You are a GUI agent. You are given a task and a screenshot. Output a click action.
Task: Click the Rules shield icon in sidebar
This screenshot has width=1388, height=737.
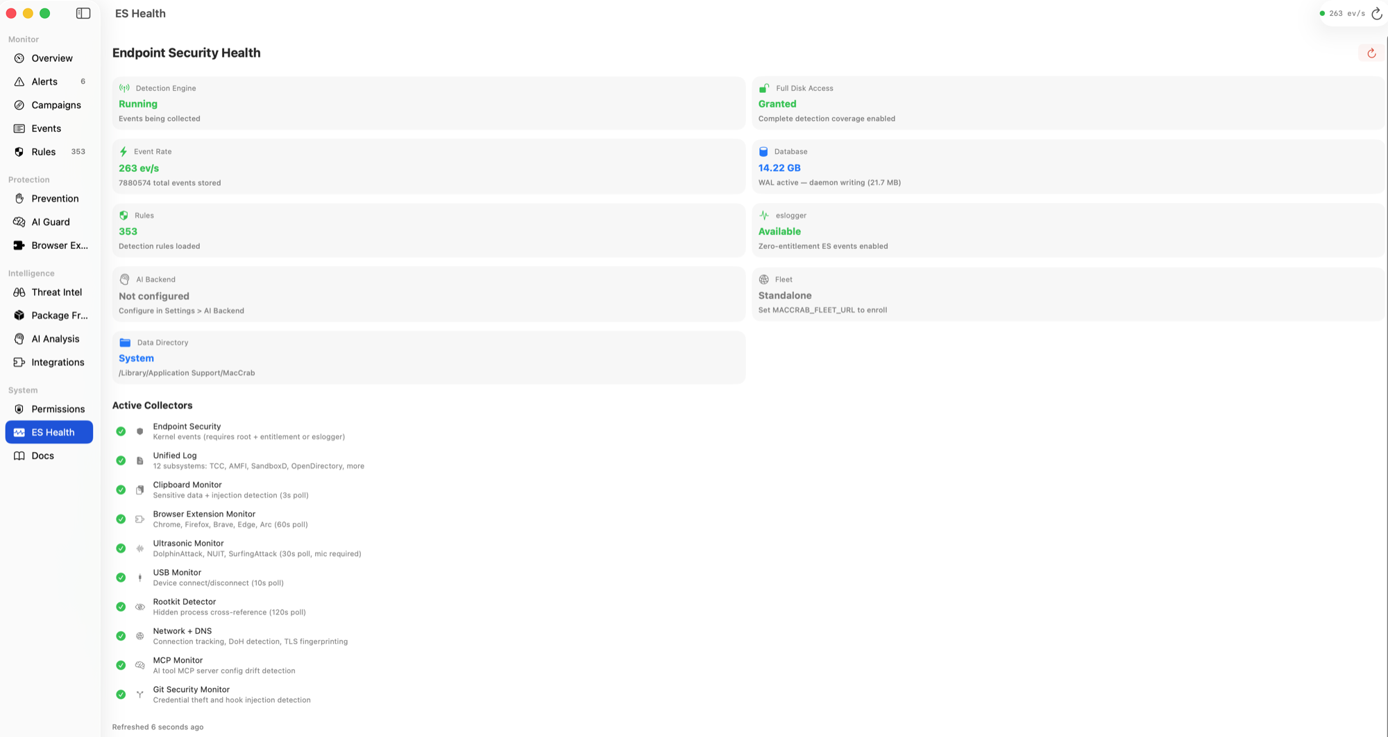click(x=19, y=151)
